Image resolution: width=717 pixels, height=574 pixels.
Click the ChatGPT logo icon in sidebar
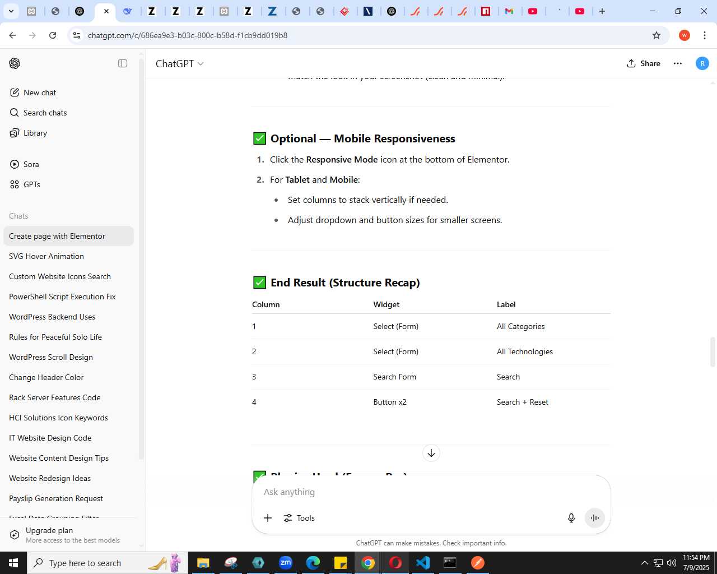(15, 63)
